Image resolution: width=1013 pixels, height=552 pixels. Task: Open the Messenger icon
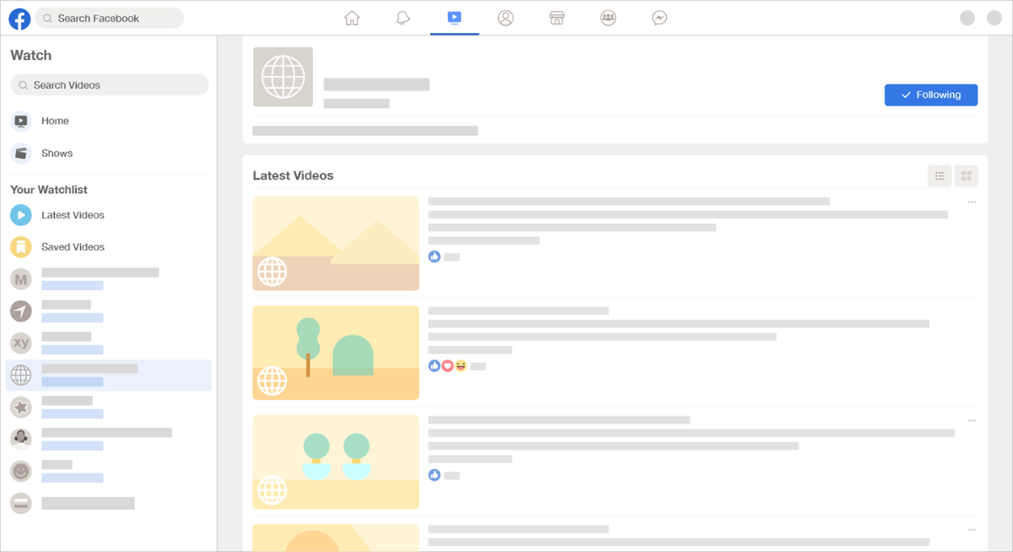[659, 18]
